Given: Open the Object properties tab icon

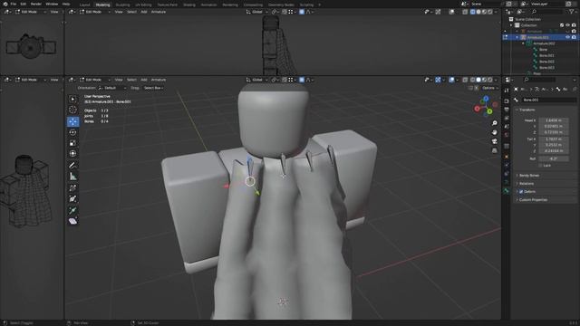Looking at the screenshot, I should (507, 157).
